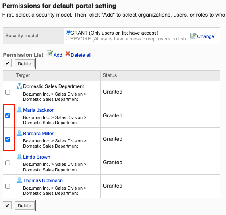Check the Linda Brown row checkbox
Image resolution: width=226 pixels, height=215 pixels.
(x=8, y=163)
